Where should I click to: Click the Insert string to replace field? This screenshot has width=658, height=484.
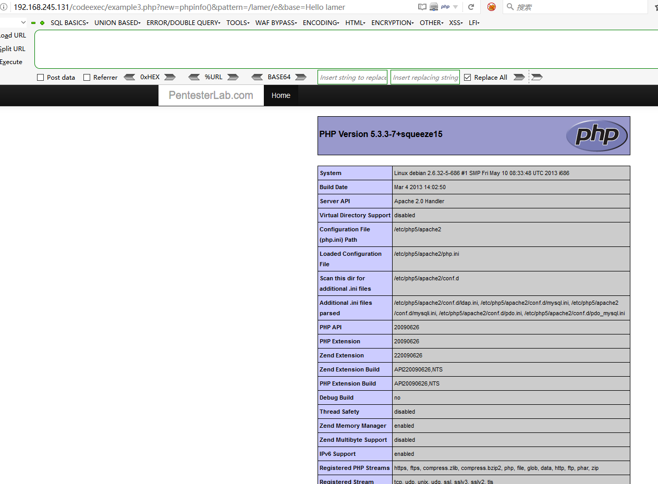(352, 77)
